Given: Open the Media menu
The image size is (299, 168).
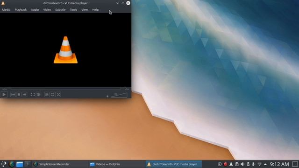Looking at the screenshot, I should (x=6, y=10).
